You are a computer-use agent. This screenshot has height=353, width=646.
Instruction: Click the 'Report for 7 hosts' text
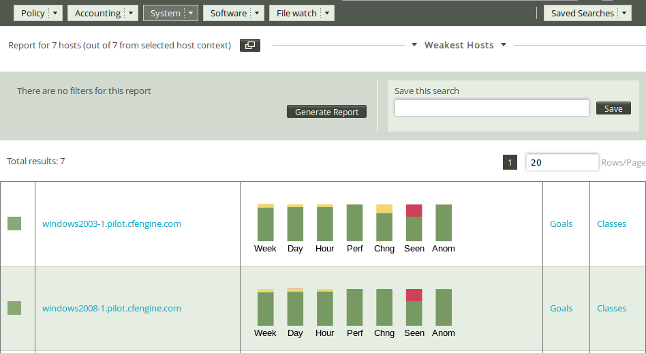tap(44, 45)
